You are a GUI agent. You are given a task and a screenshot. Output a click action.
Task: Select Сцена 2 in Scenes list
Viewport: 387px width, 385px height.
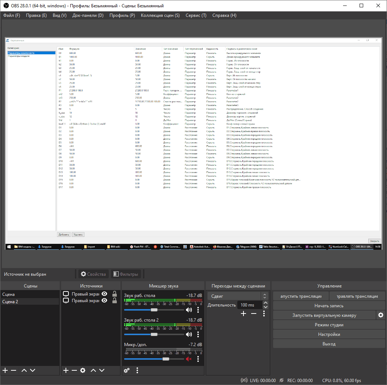[x=30, y=301]
